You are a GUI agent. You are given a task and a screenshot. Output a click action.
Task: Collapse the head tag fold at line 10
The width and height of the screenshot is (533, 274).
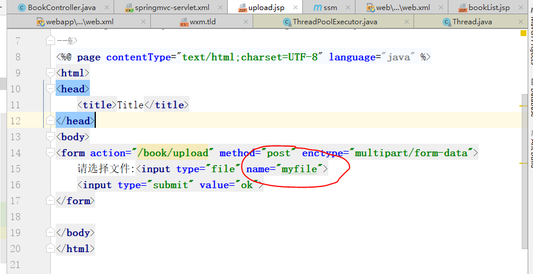coord(50,89)
